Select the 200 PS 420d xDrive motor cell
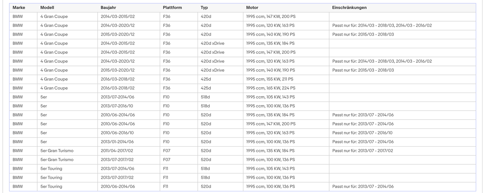 [x=271, y=52]
